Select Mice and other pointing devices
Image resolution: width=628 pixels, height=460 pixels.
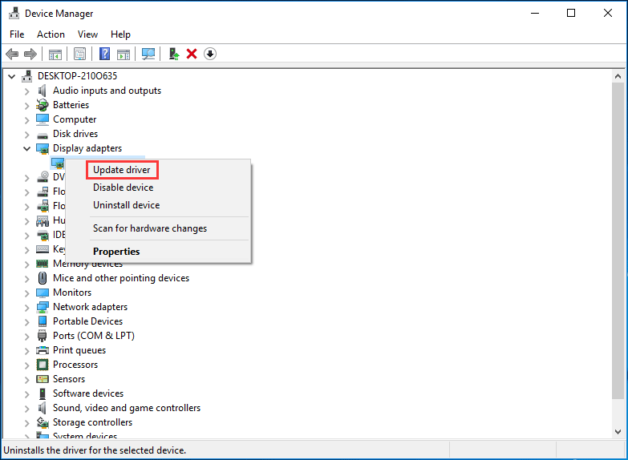point(121,278)
